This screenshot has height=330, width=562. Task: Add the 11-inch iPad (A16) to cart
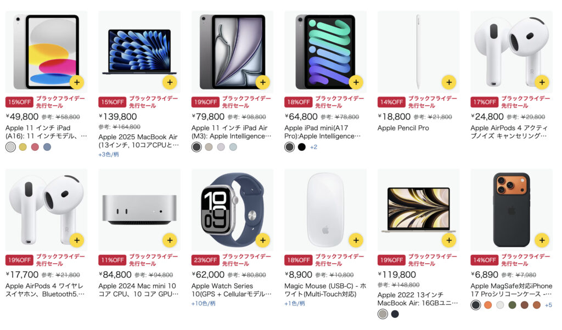coord(77,82)
